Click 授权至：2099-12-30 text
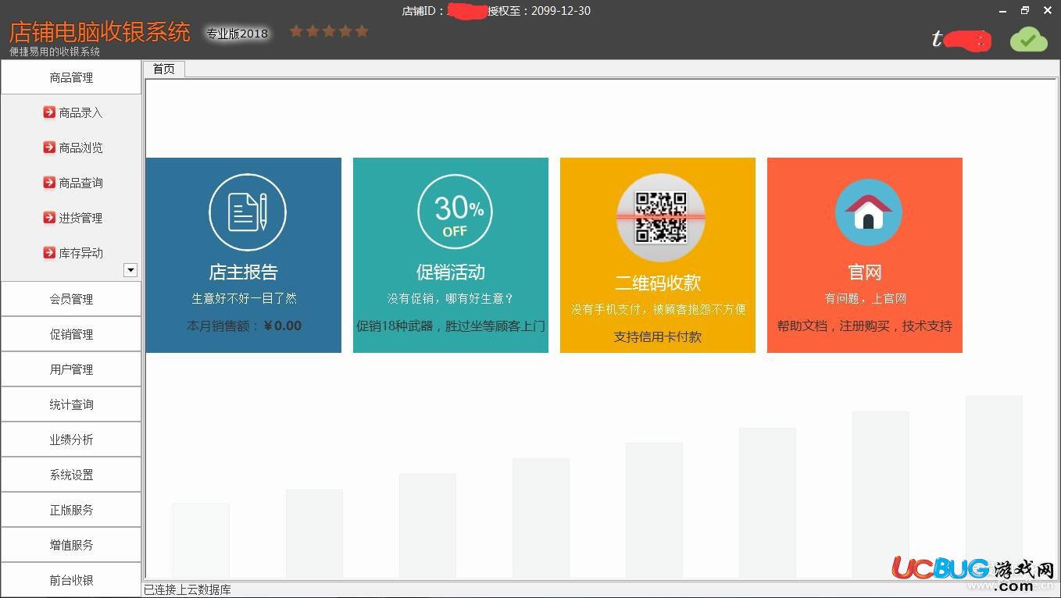Screen dimensions: 1061x598 tap(539, 11)
